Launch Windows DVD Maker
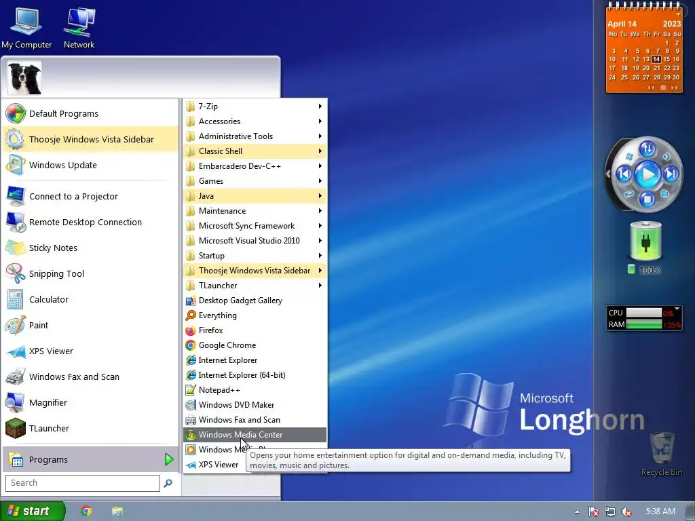This screenshot has width=695, height=521. click(x=255, y=404)
